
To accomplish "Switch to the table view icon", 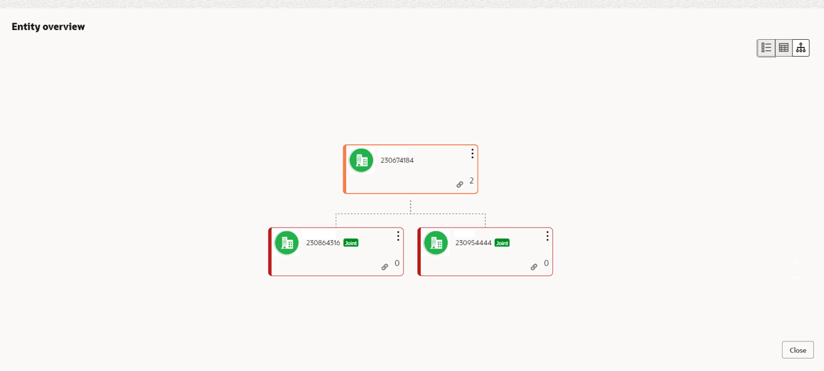I will 783,47.
